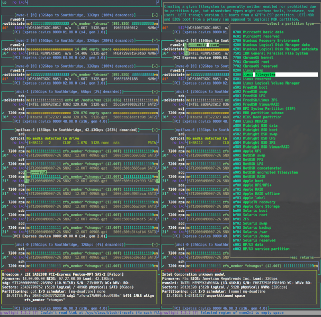
Task: Select bf01 ZFS partition type
Action: coord(240,219)
